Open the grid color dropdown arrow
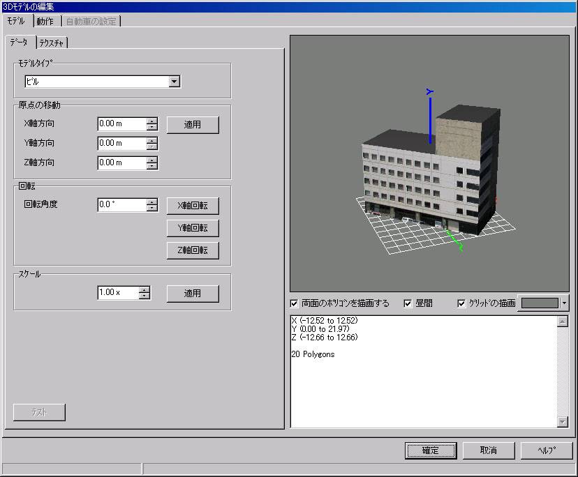This screenshot has width=578, height=477. [564, 303]
